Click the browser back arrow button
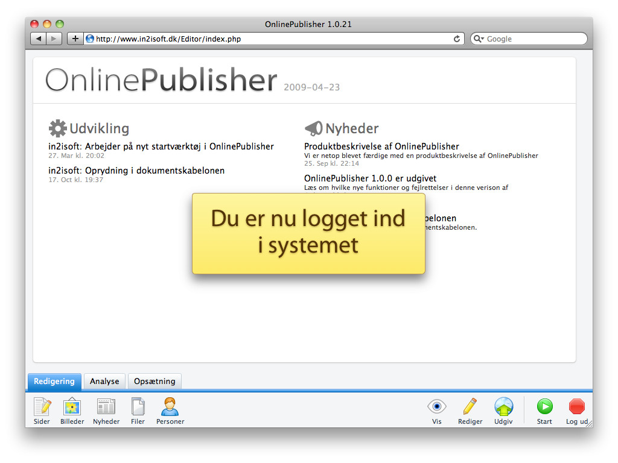The image size is (618, 463). pyautogui.click(x=39, y=39)
